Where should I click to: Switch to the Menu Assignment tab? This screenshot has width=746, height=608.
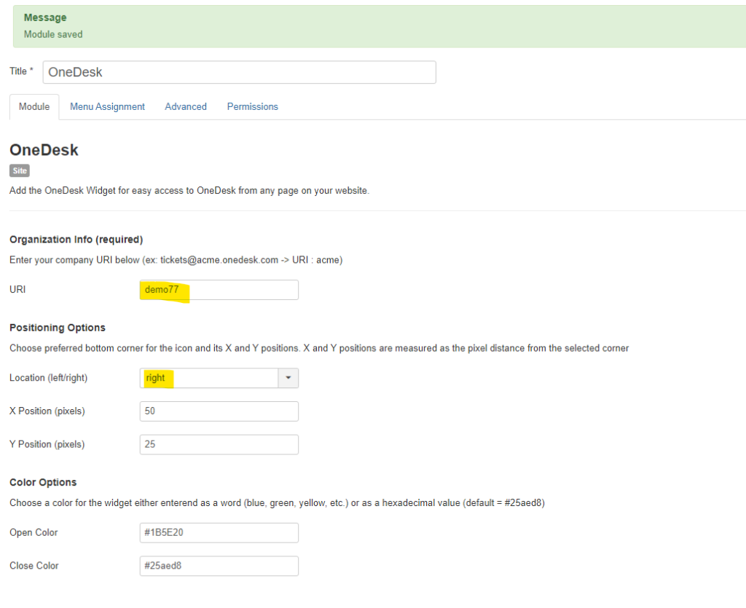click(x=107, y=107)
